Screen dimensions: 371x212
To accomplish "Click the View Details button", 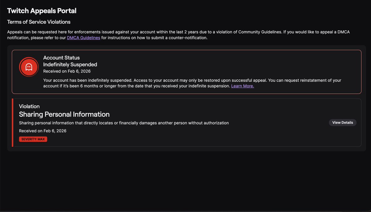I will click(343, 123).
